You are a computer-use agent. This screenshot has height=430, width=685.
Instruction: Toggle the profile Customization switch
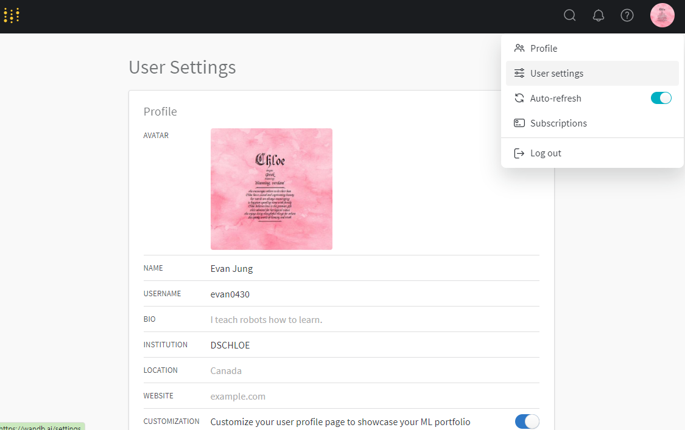click(527, 421)
